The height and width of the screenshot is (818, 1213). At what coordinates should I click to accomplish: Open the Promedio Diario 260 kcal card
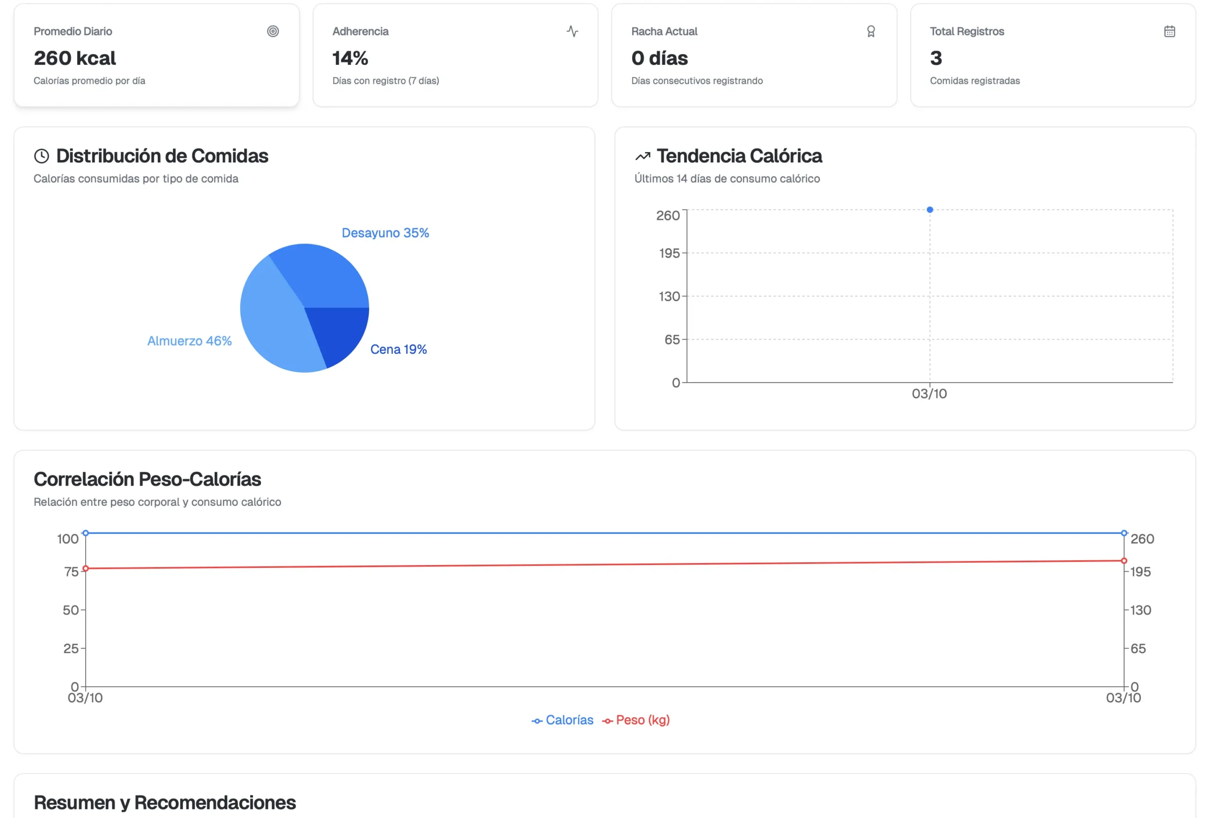click(156, 55)
